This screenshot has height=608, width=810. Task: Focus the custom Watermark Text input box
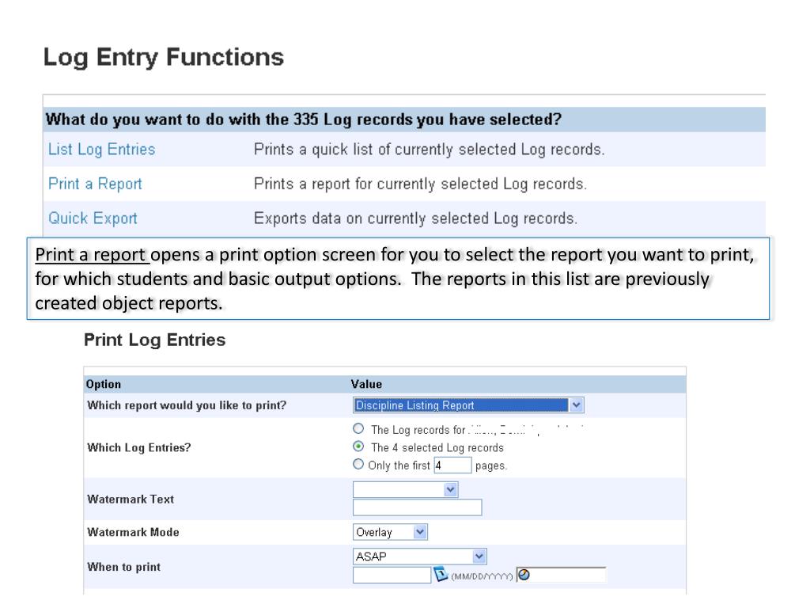pyautogui.click(x=417, y=507)
